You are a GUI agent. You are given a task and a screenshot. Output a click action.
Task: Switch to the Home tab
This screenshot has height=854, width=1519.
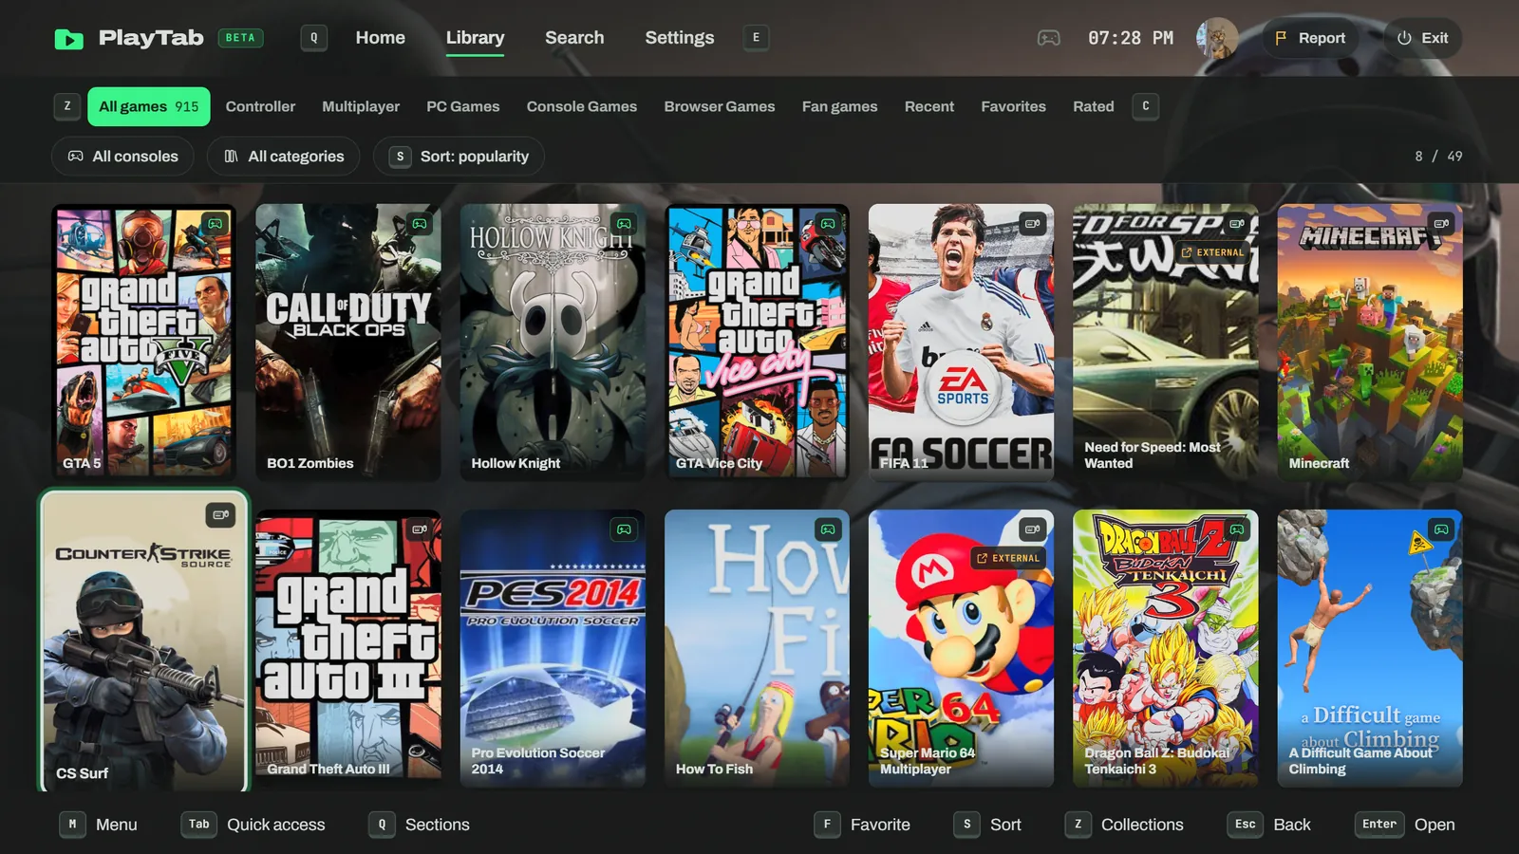pyautogui.click(x=381, y=38)
